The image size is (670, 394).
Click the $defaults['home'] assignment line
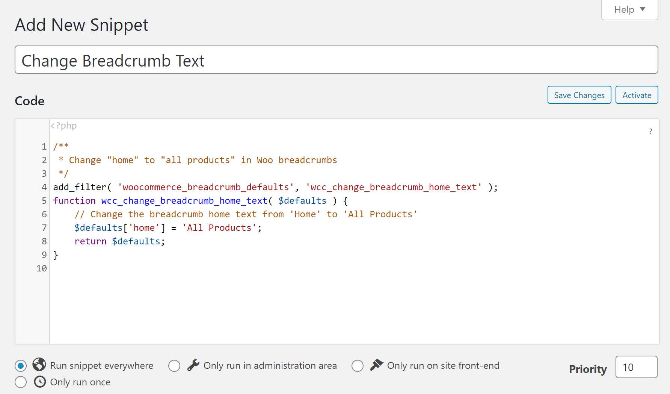pos(168,228)
